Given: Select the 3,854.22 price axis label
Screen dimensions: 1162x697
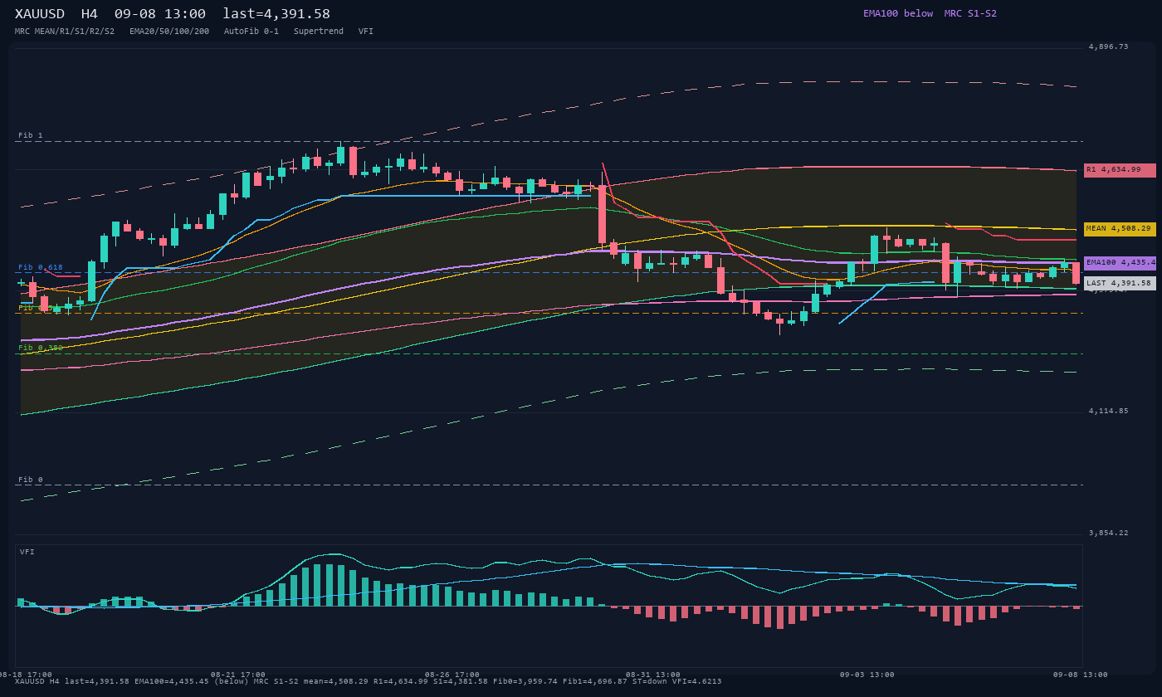Looking at the screenshot, I should (x=1108, y=533).
